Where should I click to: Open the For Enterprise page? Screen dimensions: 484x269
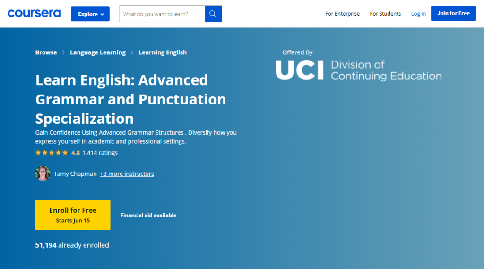pyautogui.click(x=342, y=14)
